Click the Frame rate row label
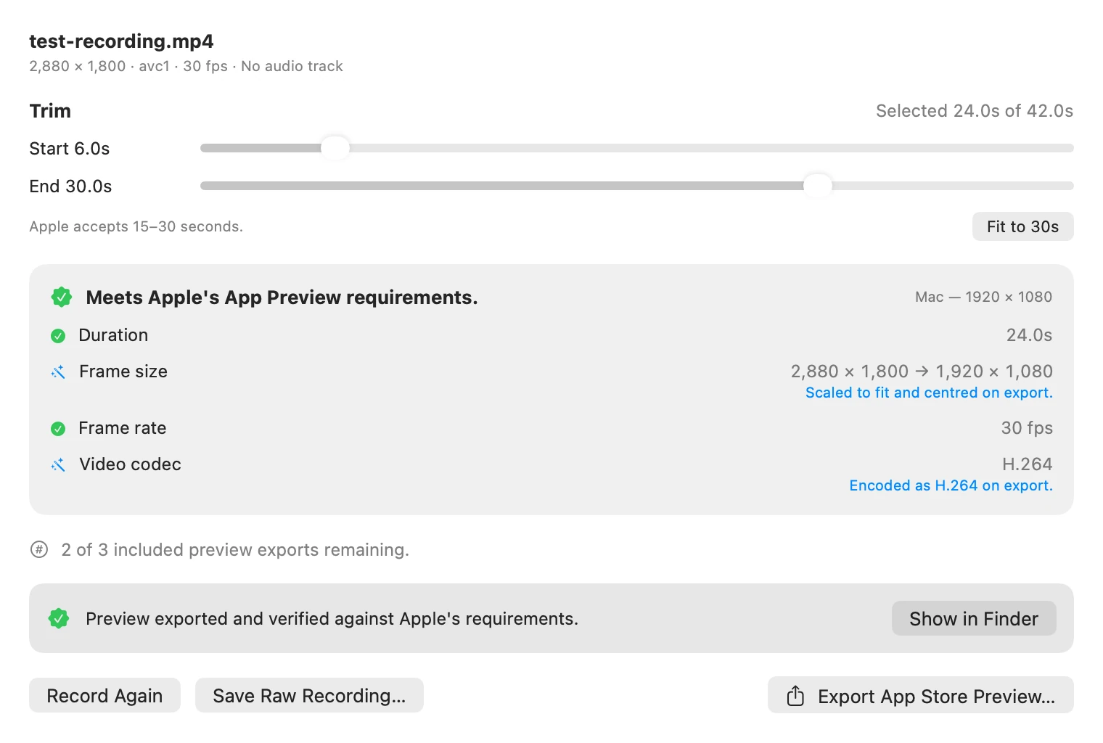Screen dimensions: 1103x743 click(123, 428)
